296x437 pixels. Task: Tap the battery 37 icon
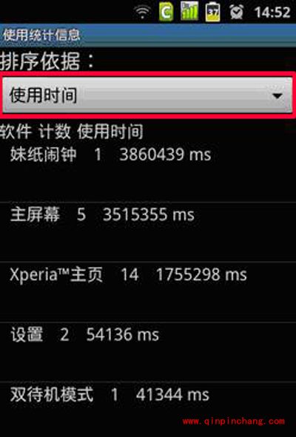212,12
